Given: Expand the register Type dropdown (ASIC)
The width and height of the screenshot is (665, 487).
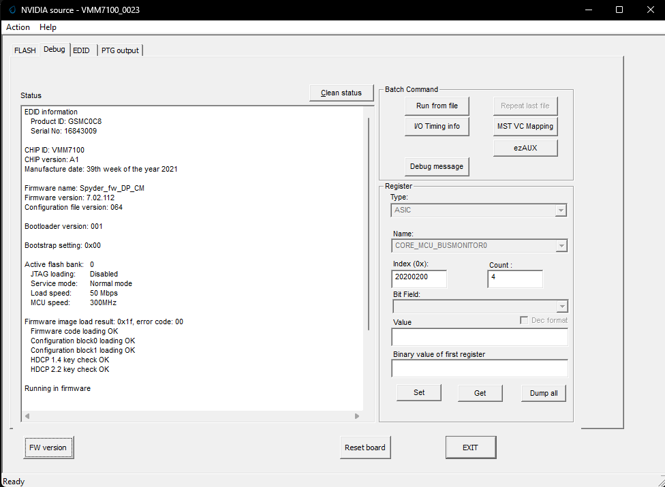Looking at the screenshot, I should point(561,210).
